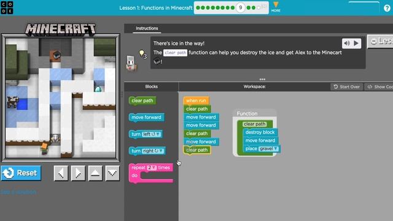Image resolution: width=393 pixels, height=221 pixels.
Task: Select the 'when run' workspace block
Action: [196, 101]
